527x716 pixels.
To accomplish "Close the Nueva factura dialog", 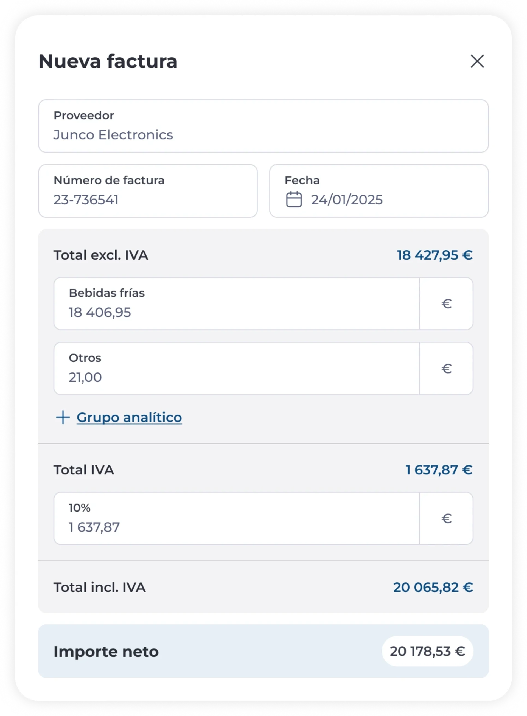I will point(477,61).
